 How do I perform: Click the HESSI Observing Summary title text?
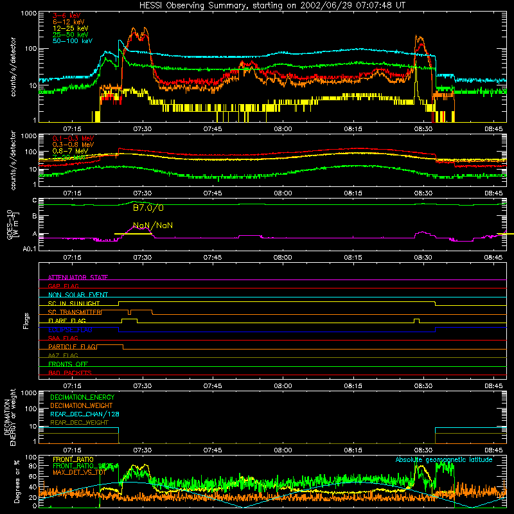272,6
